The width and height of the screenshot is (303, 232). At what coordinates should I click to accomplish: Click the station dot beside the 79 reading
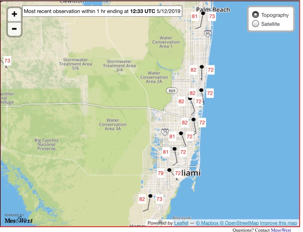click(x=169, y=170)
